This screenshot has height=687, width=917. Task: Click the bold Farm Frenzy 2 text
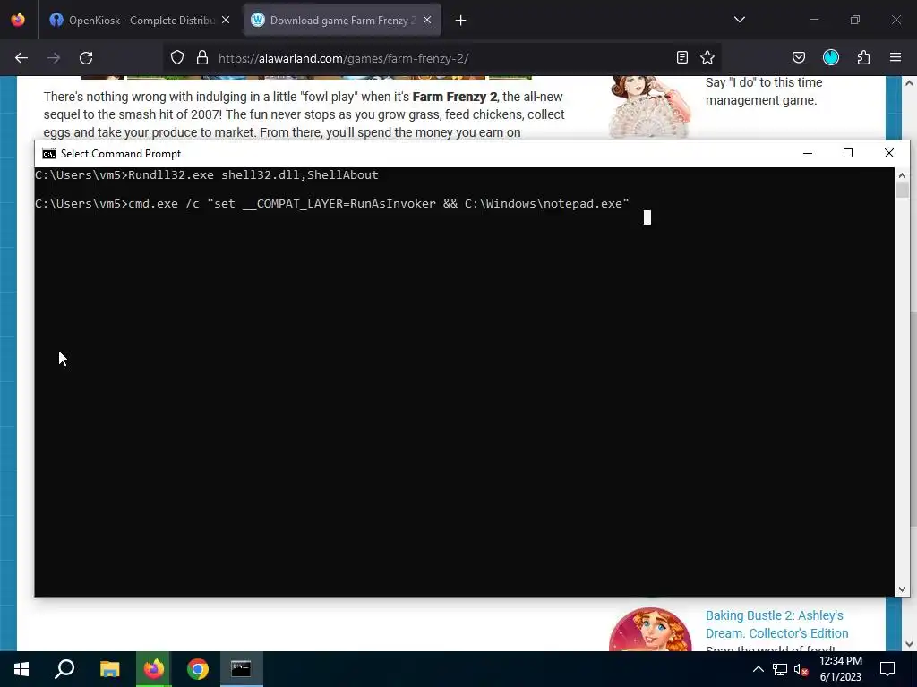455,97
